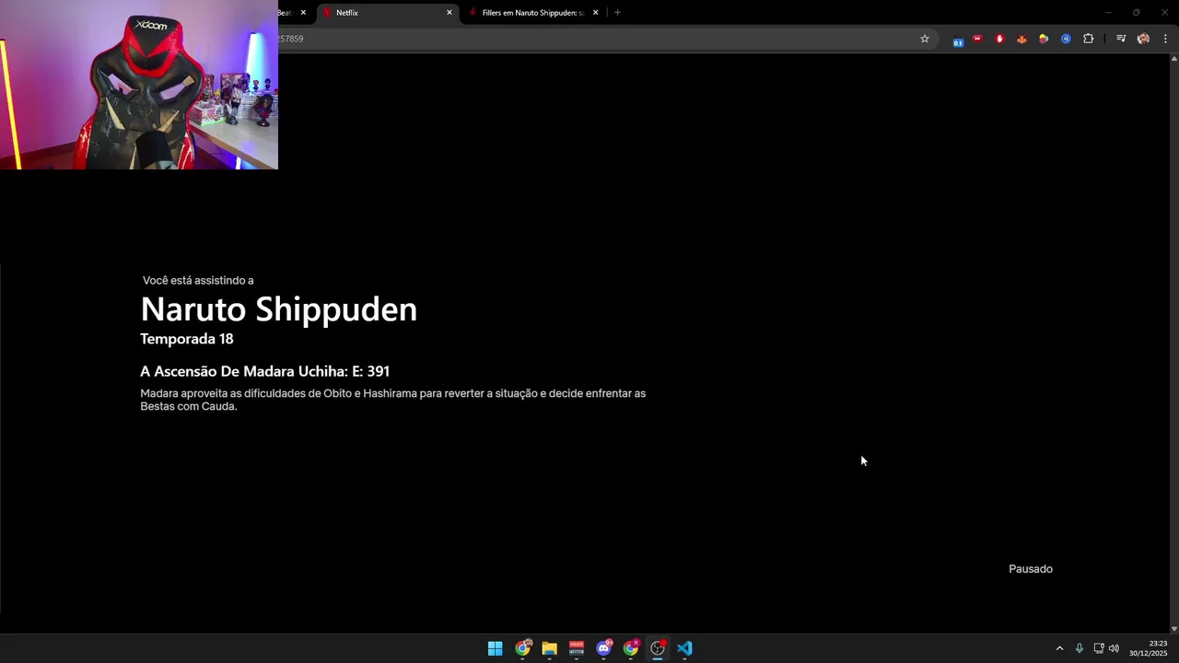Click the red fast-forward extension icon

977,39
